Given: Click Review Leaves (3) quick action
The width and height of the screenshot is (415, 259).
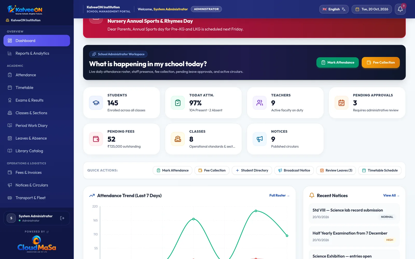Looking at the screenshot, I should [x=336, y=170].
